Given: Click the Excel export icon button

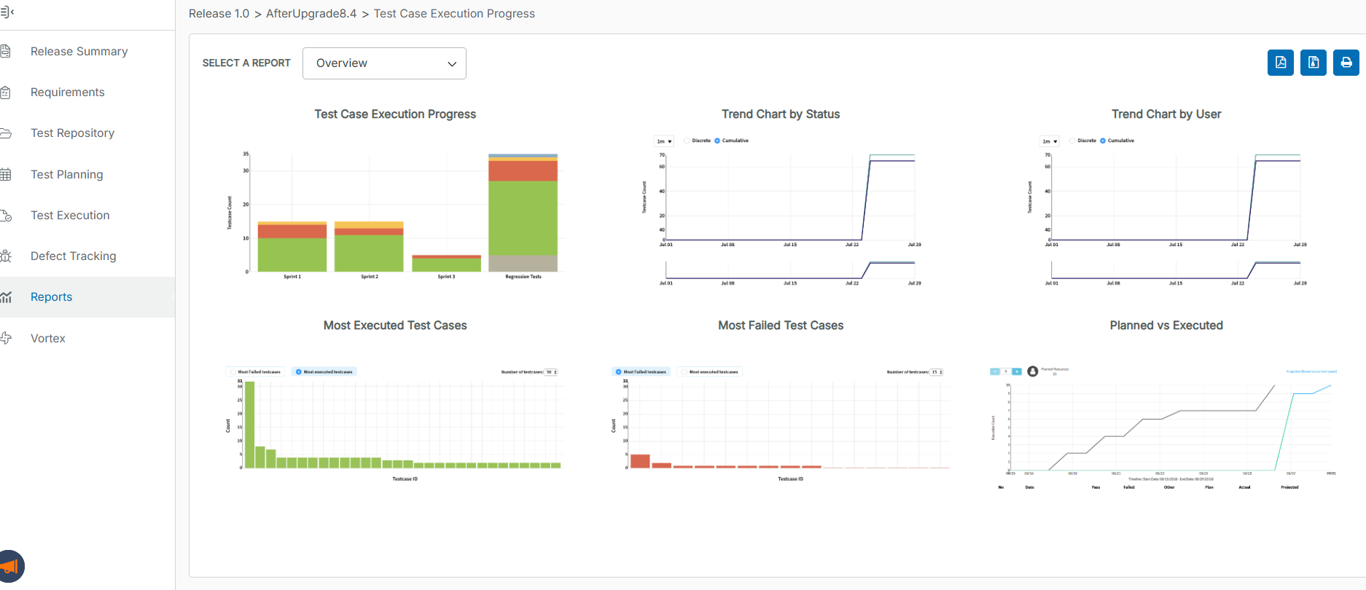Looking at the screenshot, I should pyautogui.click(x=1313, y=63).
